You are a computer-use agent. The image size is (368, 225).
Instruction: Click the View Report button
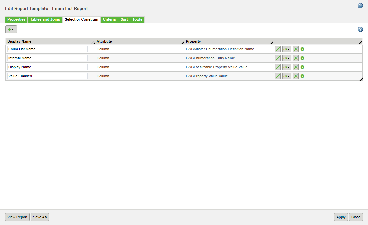point(17,217)
